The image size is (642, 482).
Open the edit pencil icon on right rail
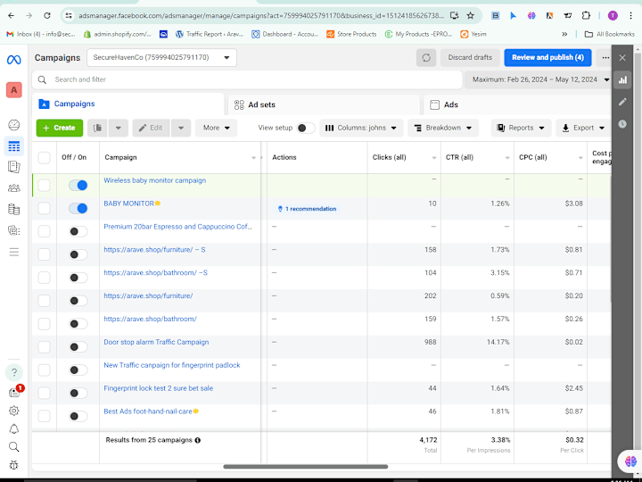[622, 102]
